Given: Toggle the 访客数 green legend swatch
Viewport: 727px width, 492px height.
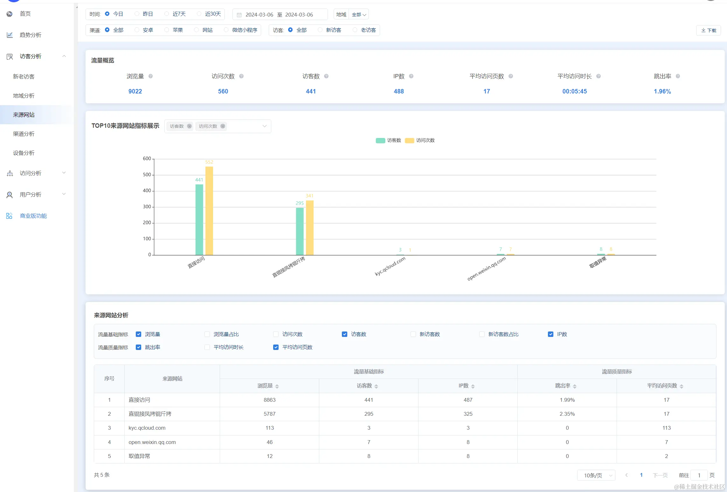Looking at the screenshot, I should tap(380, 140).
